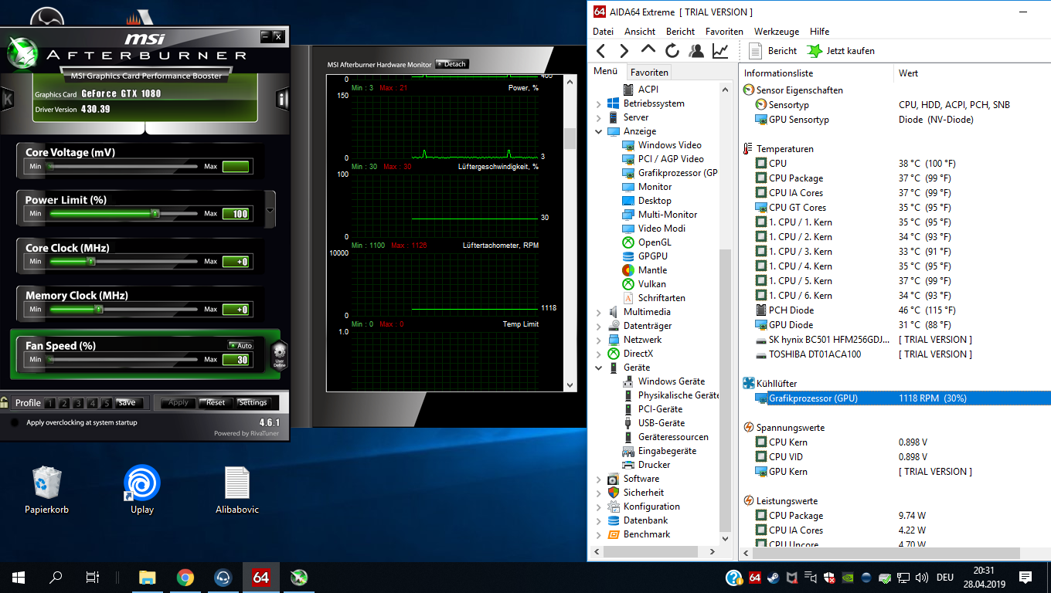This screenshot has height=593, width=1051.
Task: Expand the Multimedia tree node
Action: [x=598, y=312]
